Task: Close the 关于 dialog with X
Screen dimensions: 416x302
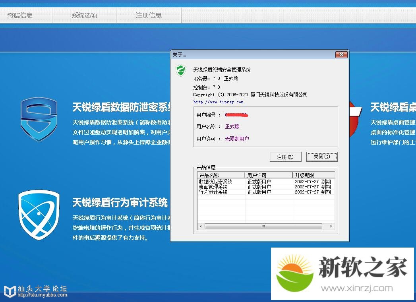Action: tap(341, 54)
